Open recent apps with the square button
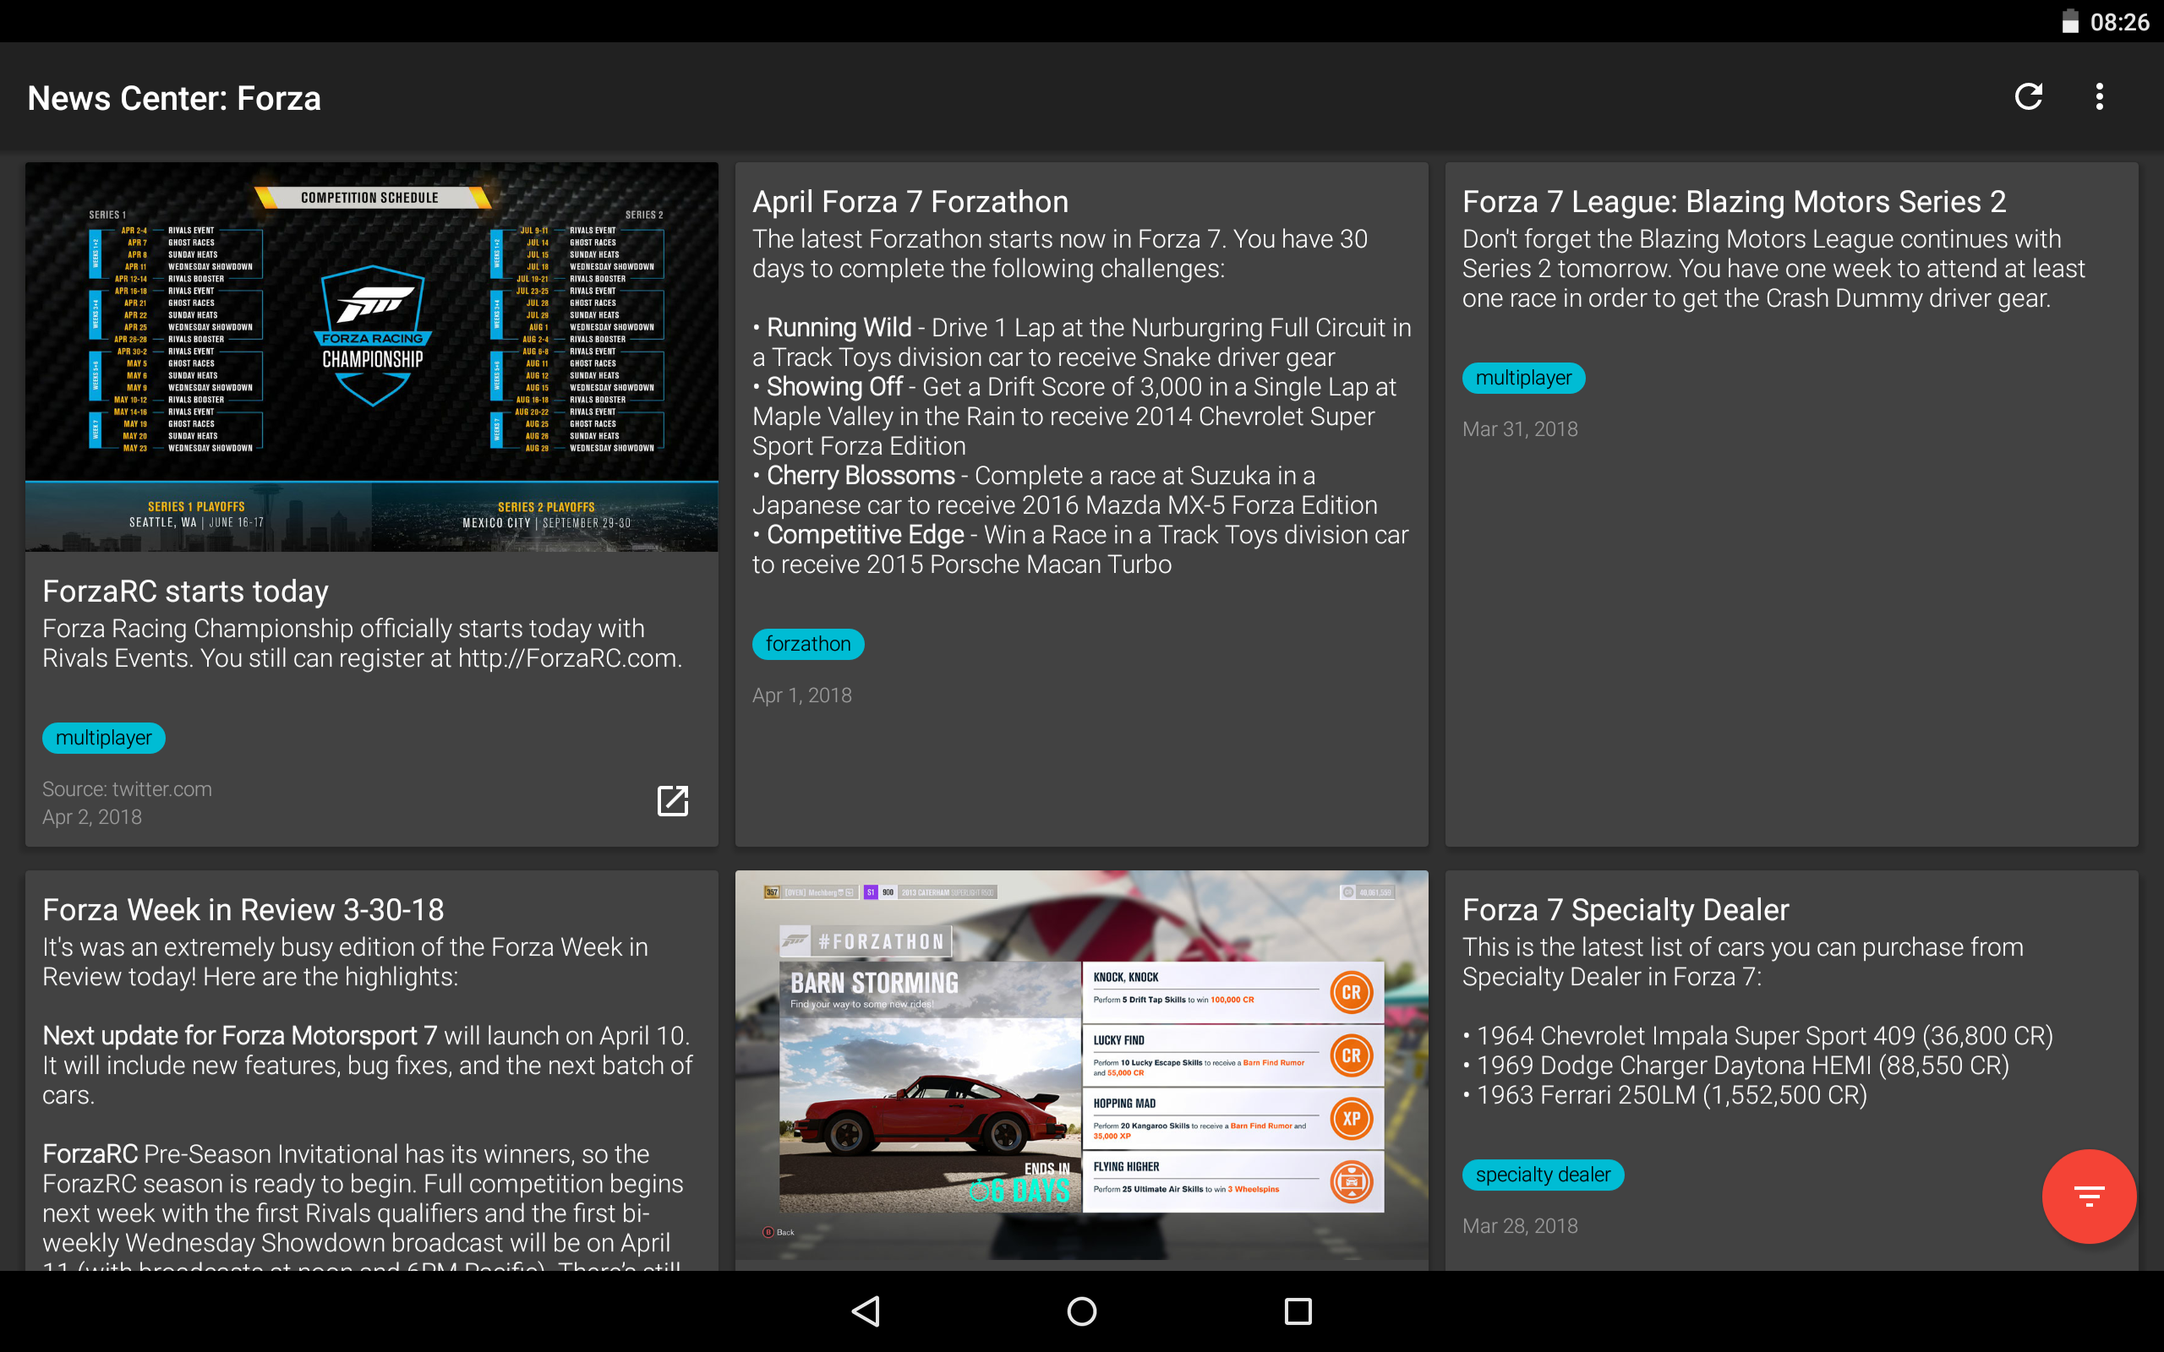 click(x=1298, y=1310)
